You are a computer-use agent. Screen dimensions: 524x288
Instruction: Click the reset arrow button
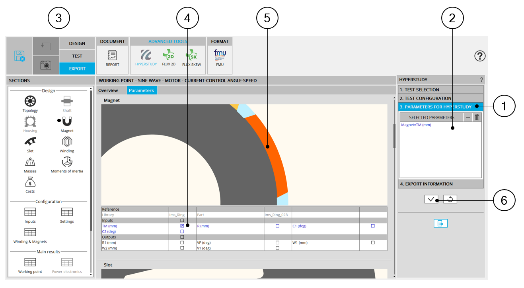(x=450, y=199)
